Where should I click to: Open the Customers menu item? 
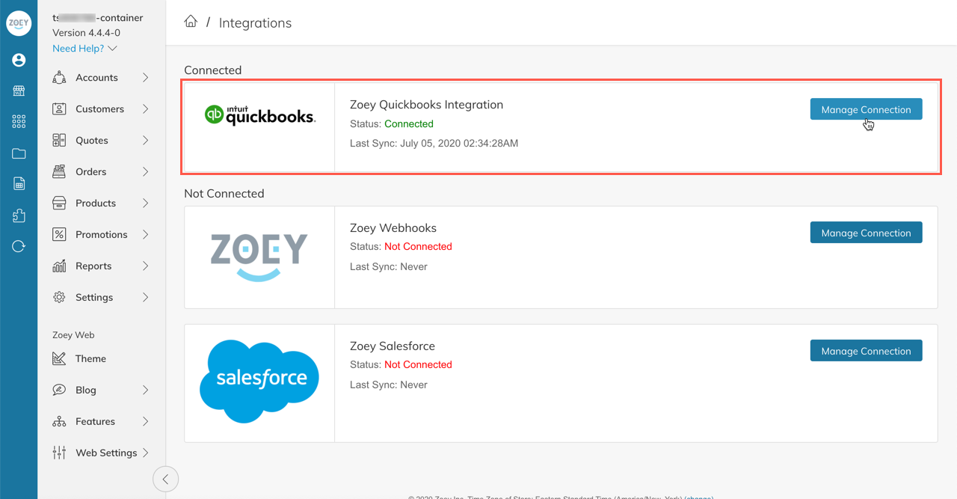pos(101,108)
